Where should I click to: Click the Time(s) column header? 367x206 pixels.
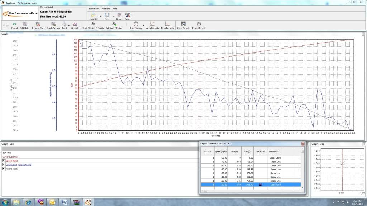pos(234,151)
